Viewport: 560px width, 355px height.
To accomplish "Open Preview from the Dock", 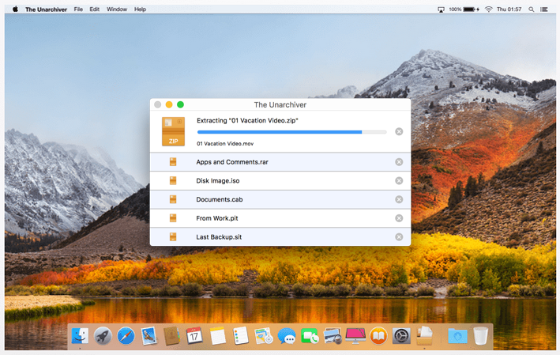I will coord(333,336).
